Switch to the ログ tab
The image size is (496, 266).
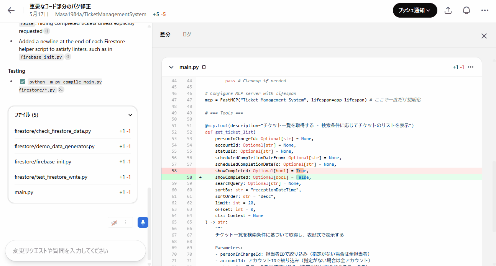pos(187,34)
